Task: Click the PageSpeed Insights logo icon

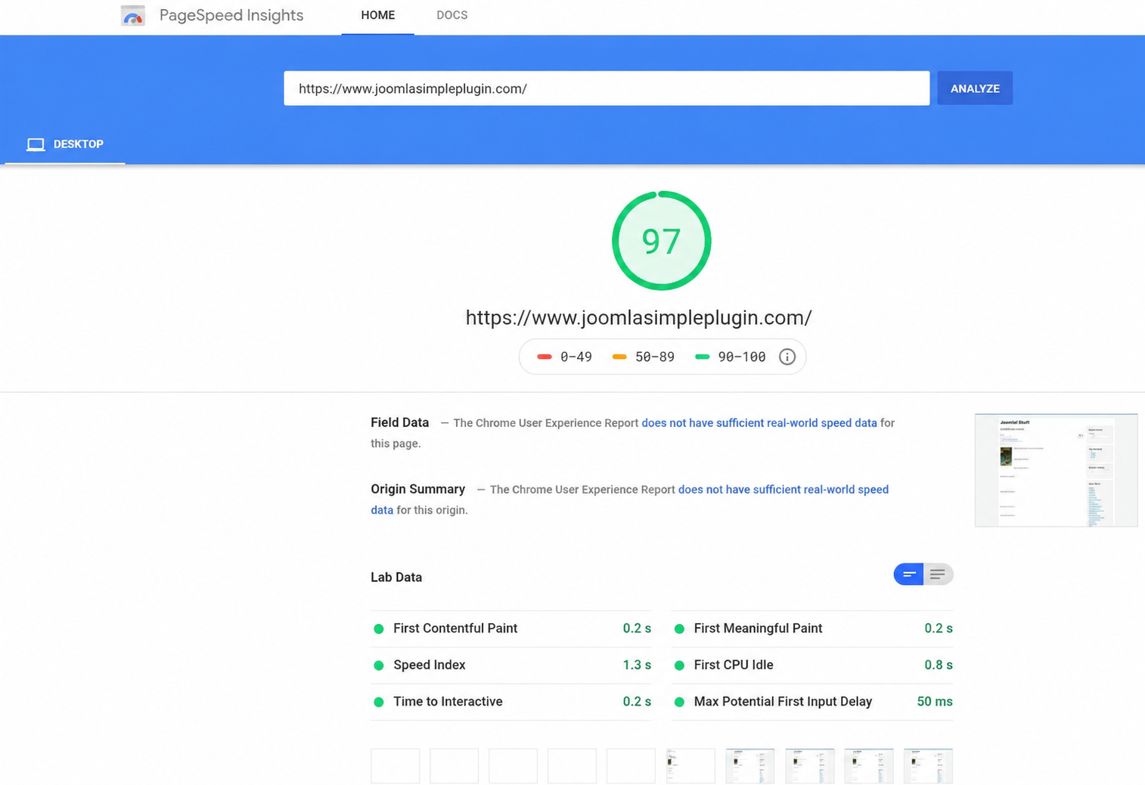Action: 132,15
